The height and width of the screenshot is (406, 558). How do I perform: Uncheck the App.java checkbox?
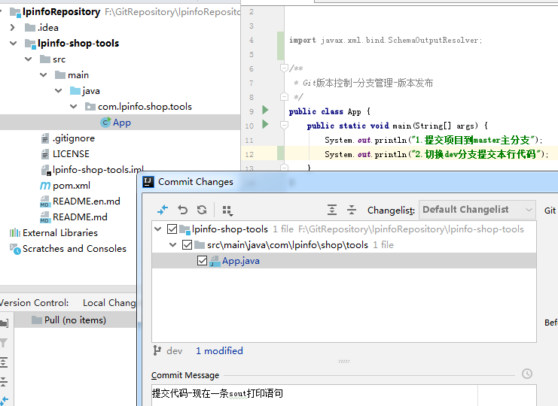[x=202, y=261]
